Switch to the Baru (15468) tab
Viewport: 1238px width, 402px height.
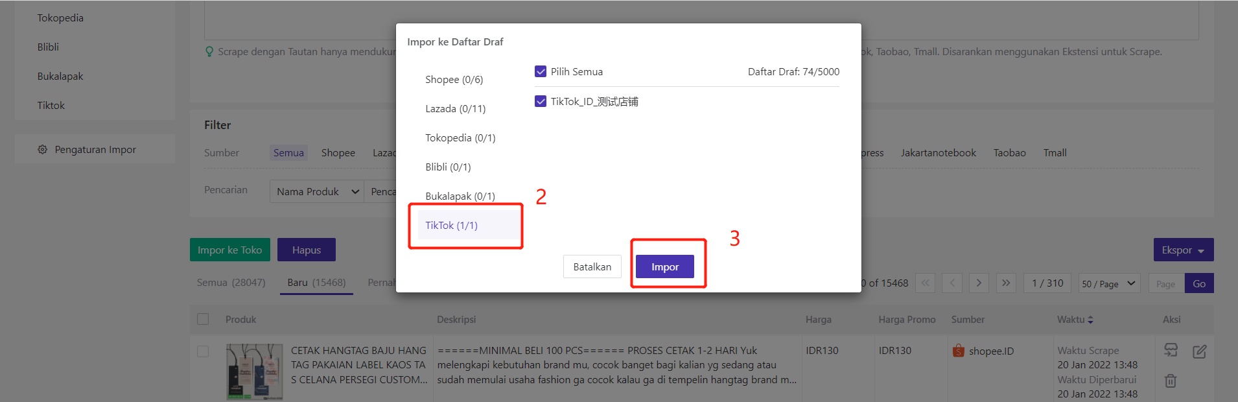[316, 283]
